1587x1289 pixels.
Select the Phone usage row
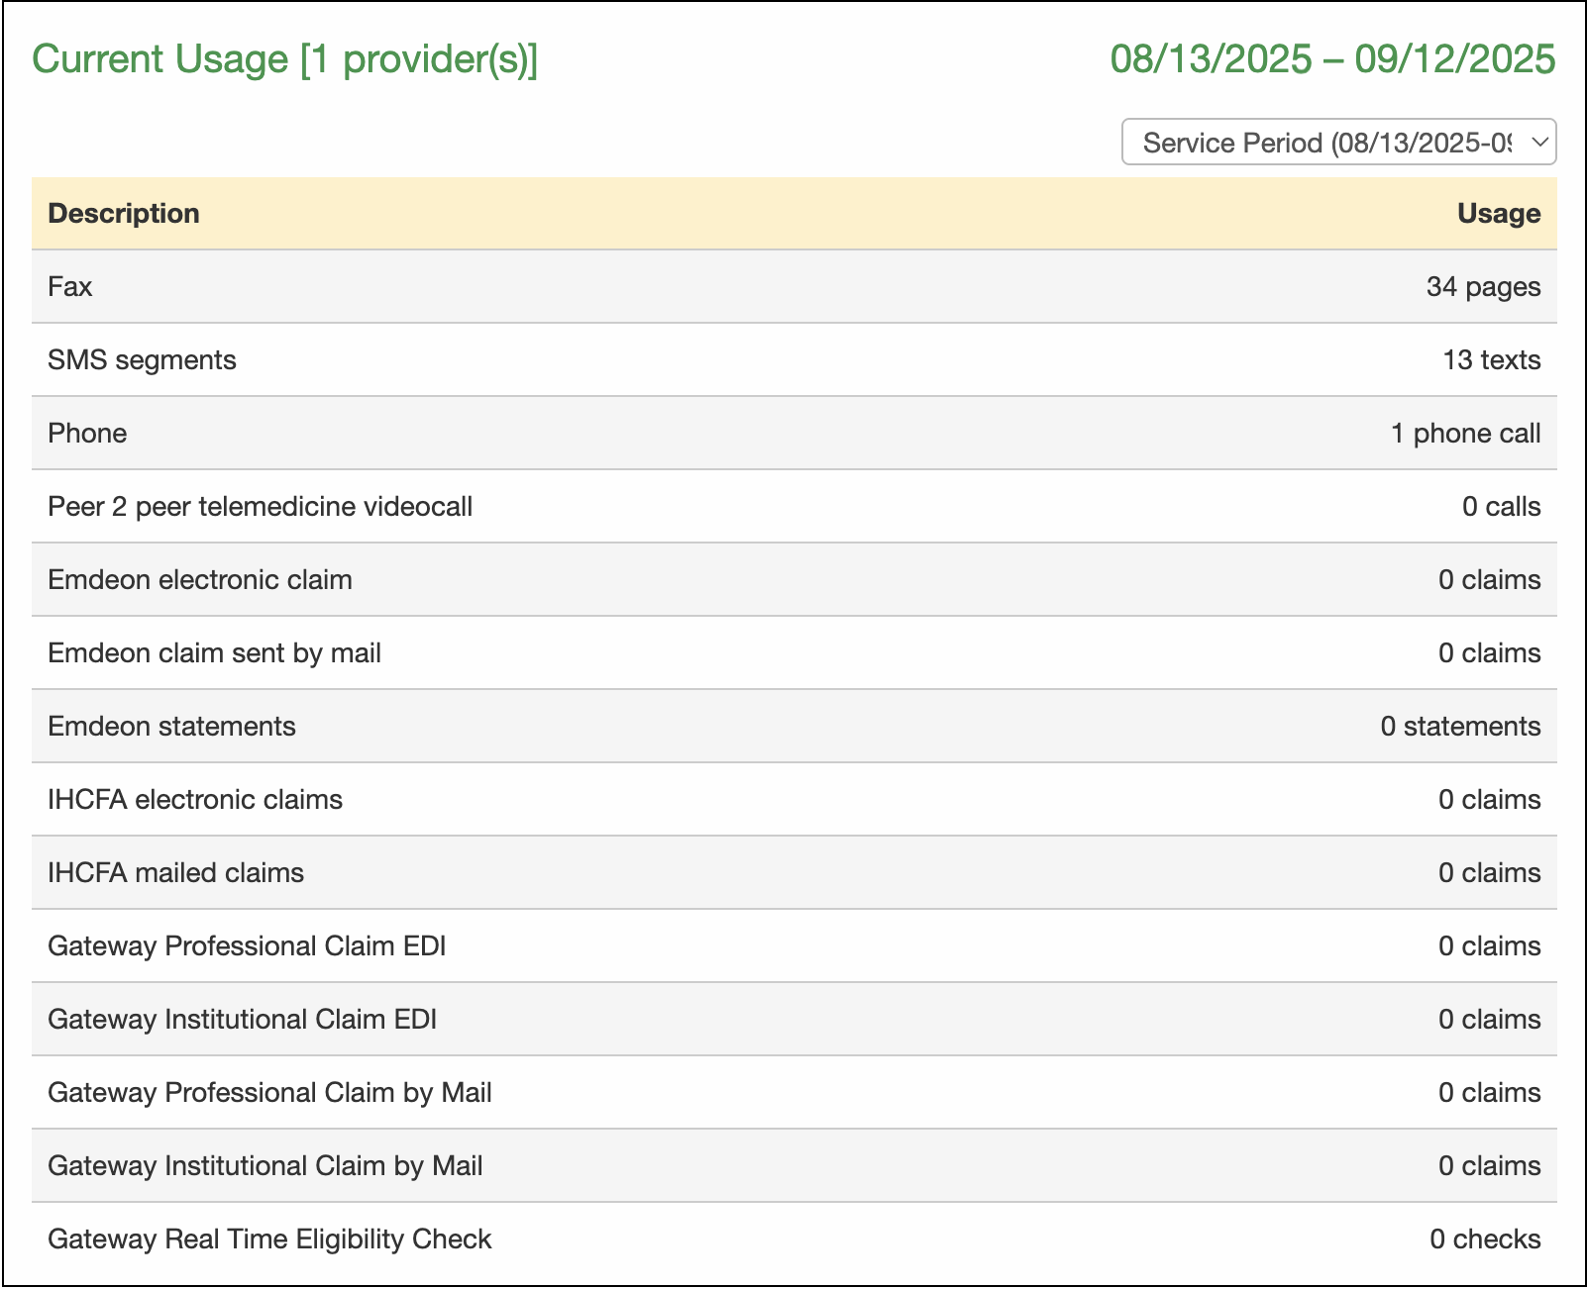click(87, 434)
